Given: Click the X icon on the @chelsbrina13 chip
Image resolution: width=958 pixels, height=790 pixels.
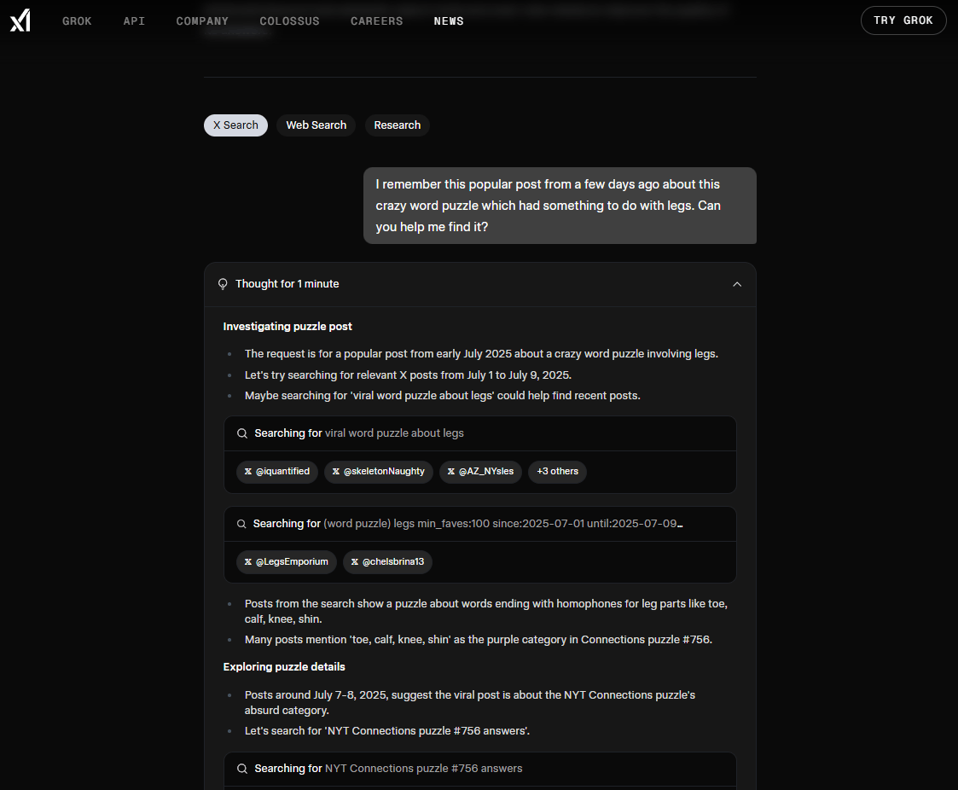Looking at the screenshot, I should [355, 562].
